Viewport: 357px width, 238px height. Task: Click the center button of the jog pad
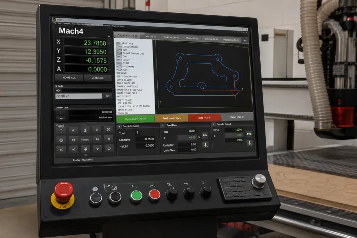[x=85, y=140]
